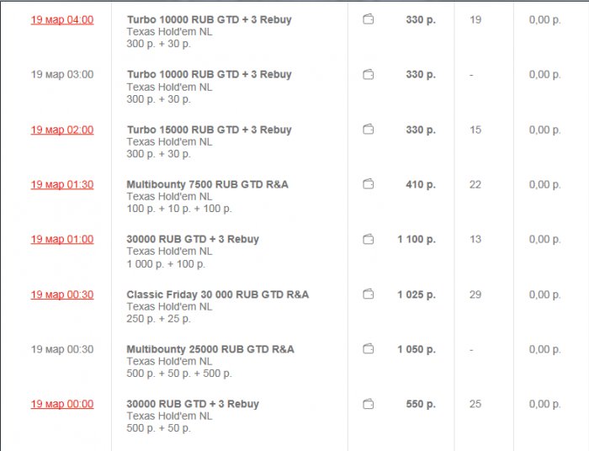Click wallet icon for 04:00 Turbo 10000 tournament

(369, 19)
